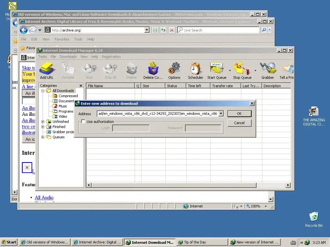Image resolution: width=330 pixels, height=247 pixels.
Task: Click the IDM horizontal scrollbar right arrow
Action: 288,185
